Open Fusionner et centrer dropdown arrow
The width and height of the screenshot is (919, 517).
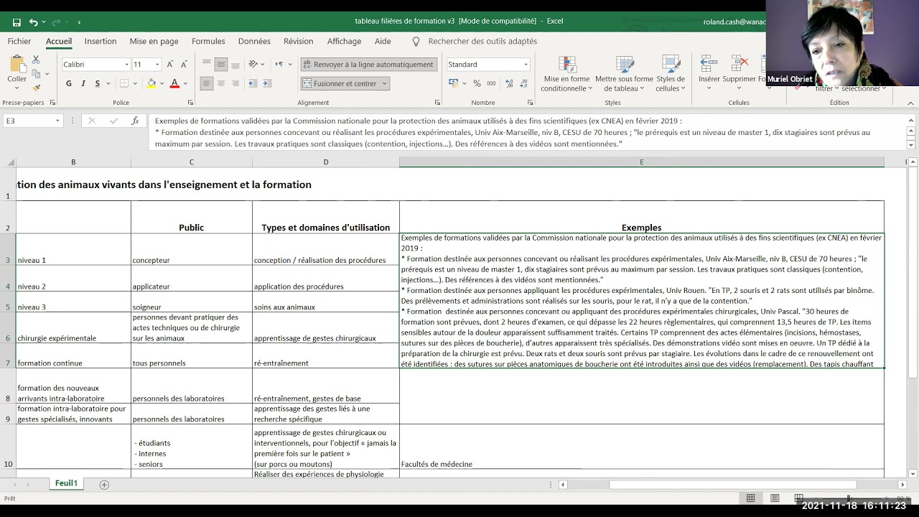(x=384, y=83)
